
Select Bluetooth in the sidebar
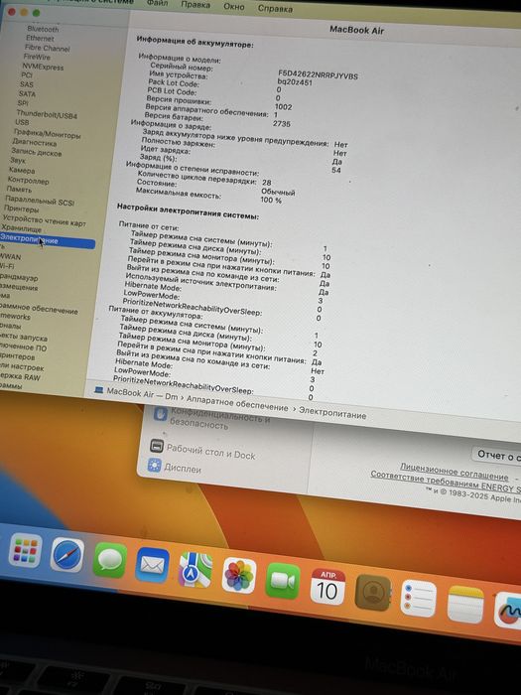(43, 29)
